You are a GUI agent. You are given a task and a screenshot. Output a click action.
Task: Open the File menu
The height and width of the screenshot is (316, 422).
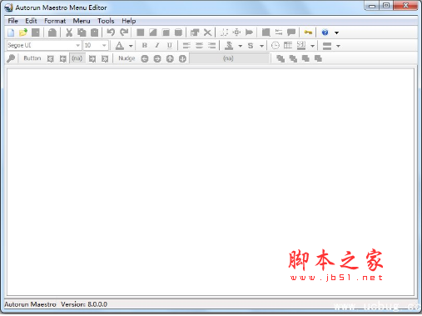point(12,21)
